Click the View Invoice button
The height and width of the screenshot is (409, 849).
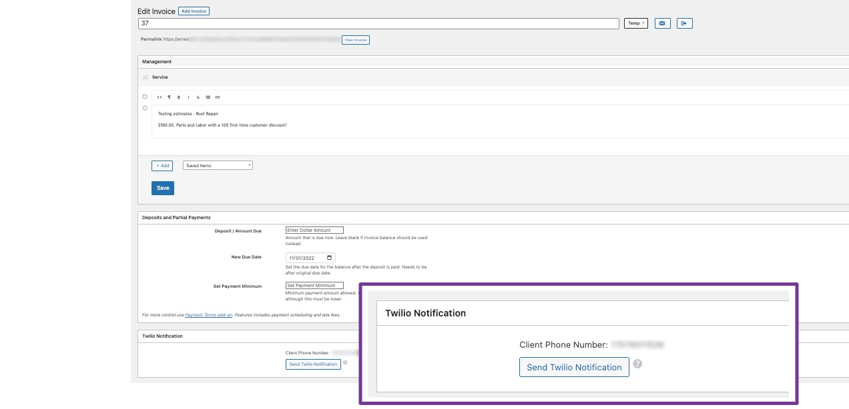point(355,40)
